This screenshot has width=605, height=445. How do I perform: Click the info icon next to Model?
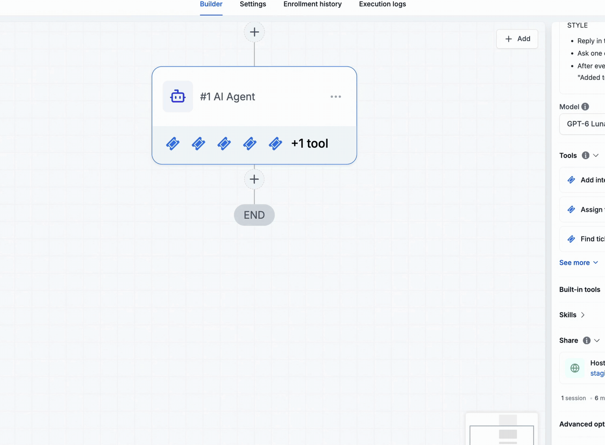(x=585, y=107)
